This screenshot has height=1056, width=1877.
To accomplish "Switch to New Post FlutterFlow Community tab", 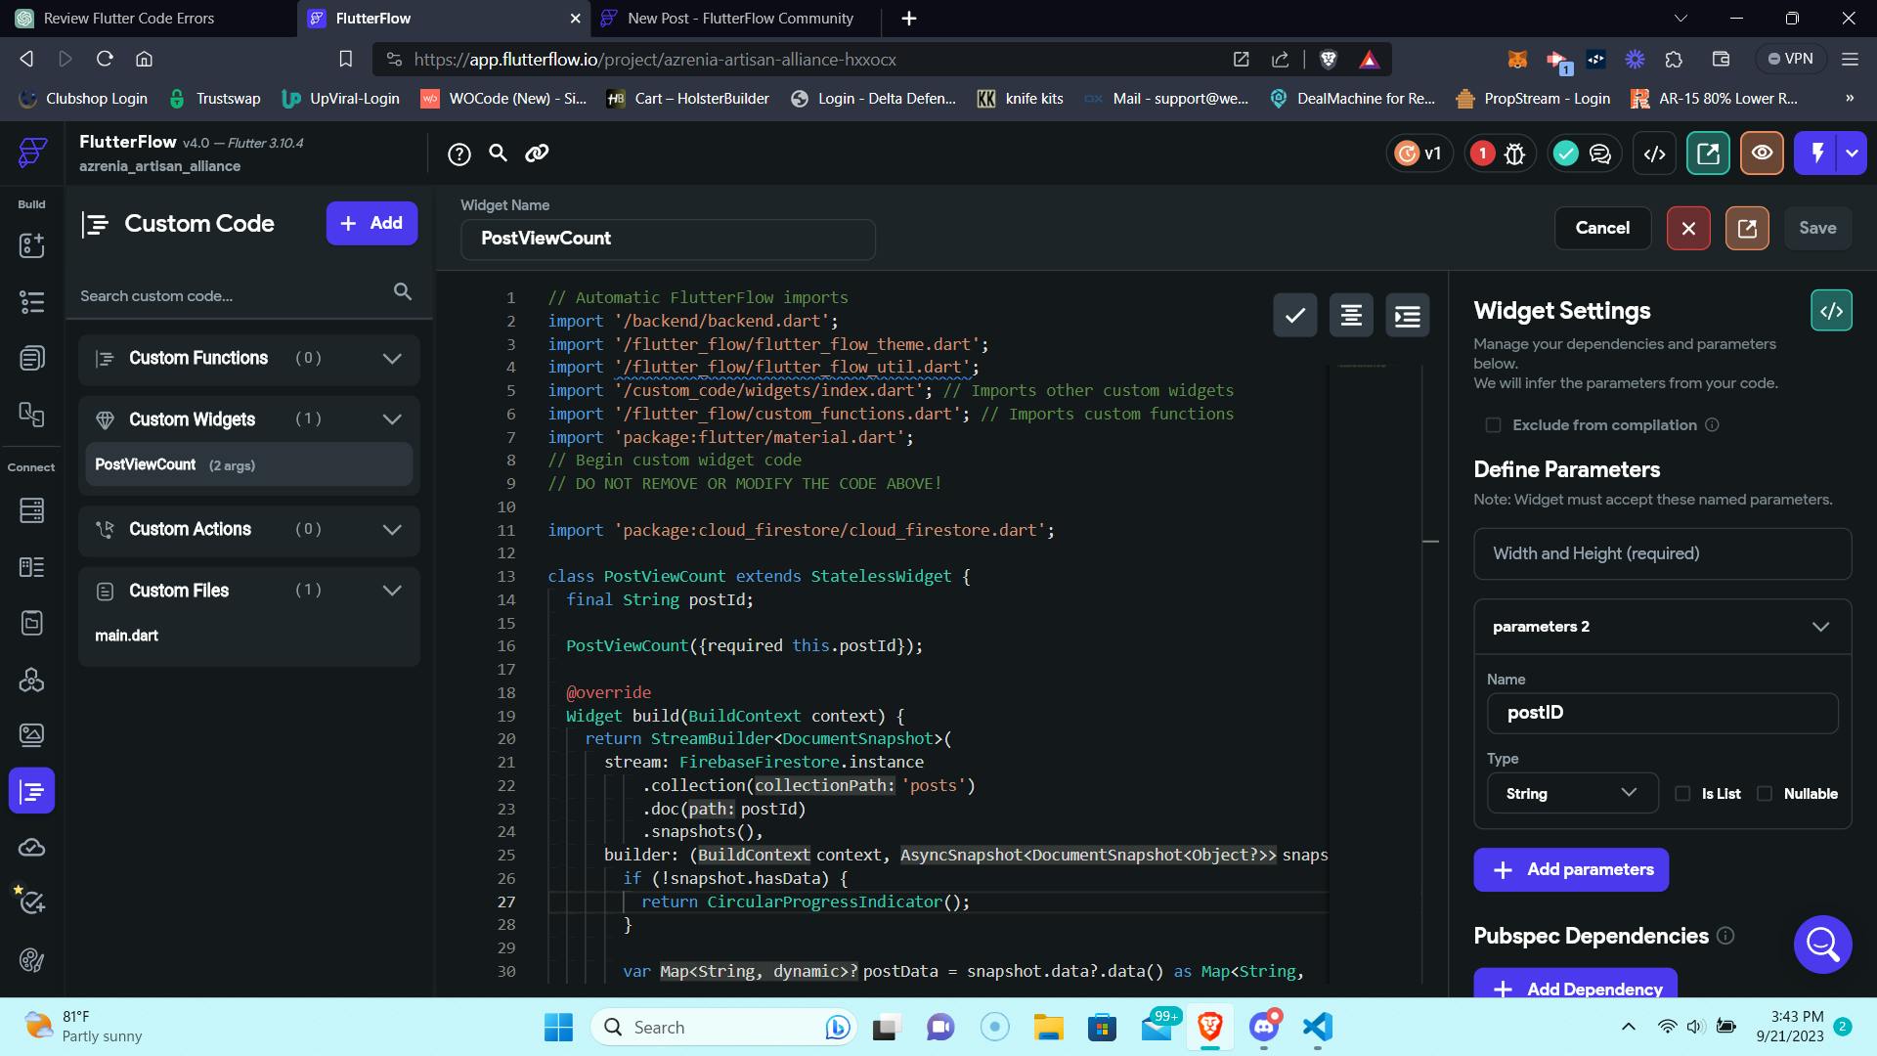I will coord(739,19).
